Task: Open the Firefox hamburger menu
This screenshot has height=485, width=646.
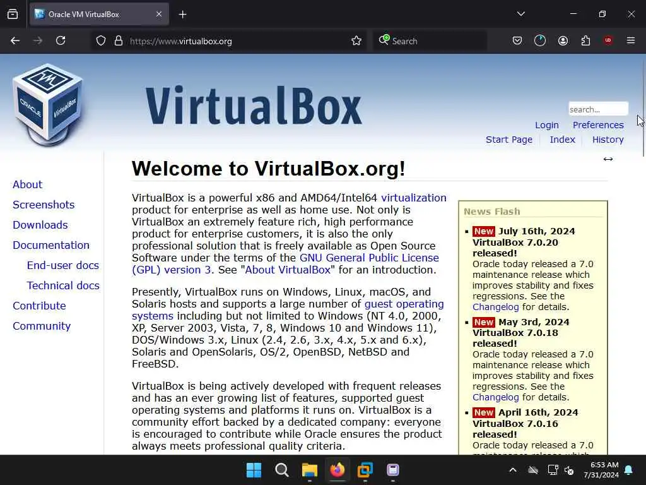Action: [631, 40]
